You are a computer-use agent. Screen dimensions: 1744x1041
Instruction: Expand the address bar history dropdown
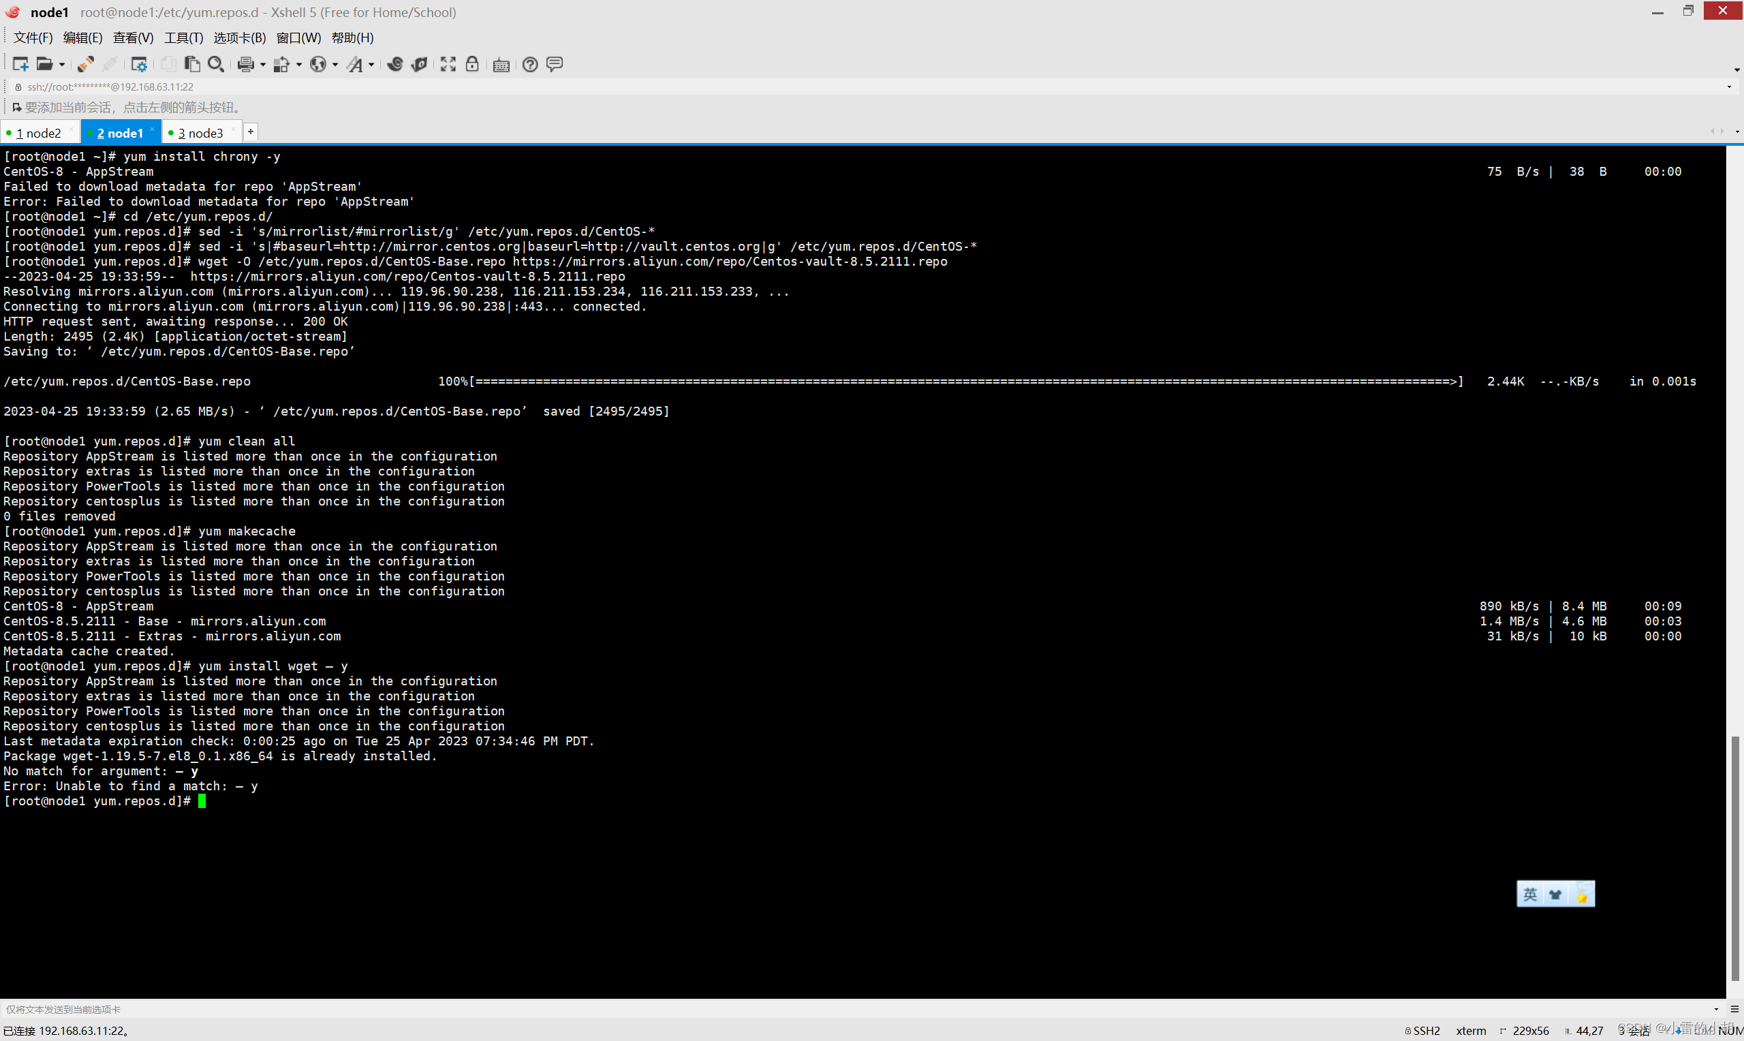click(1728, 87)
